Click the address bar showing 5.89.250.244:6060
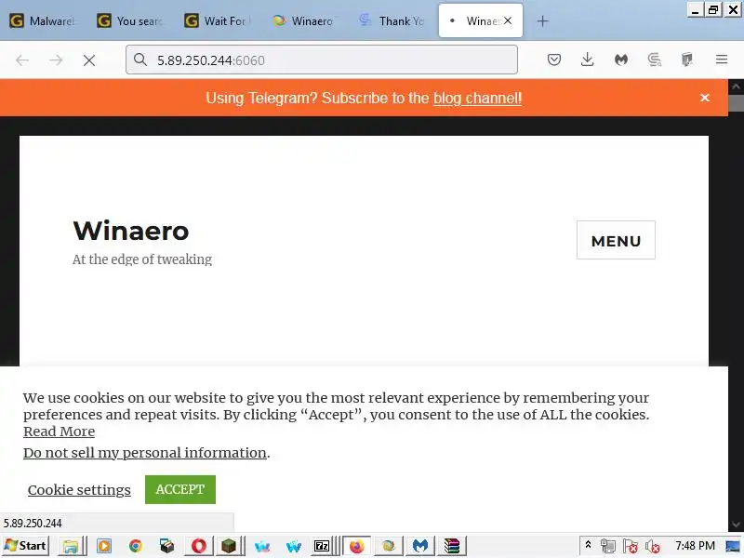This screenshot has width=744, height=558. coord(321,60)
